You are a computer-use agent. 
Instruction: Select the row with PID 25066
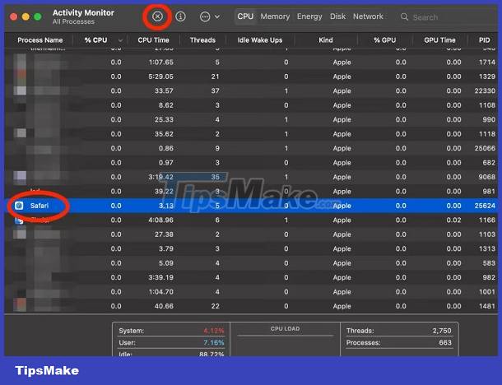[x=251, y=148]
